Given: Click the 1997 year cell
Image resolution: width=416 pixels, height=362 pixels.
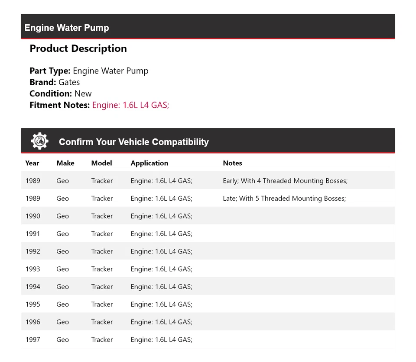Looking at the screenshot, I should [x=32, y=340].
